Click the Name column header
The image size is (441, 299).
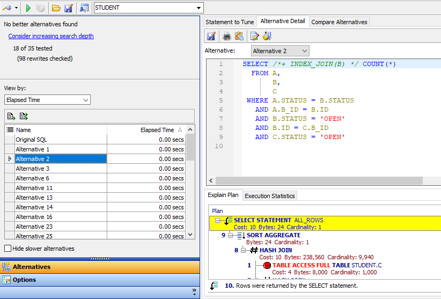pyautogui.click(x=61, y=130)
